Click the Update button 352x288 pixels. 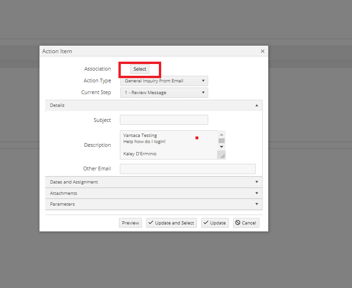point(215,223)
